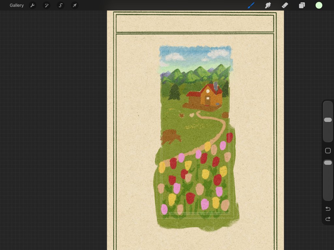This screenshot has width=334, height=250.
Task: Tap the white cloud at the upper right
Action: click(219, 53)
